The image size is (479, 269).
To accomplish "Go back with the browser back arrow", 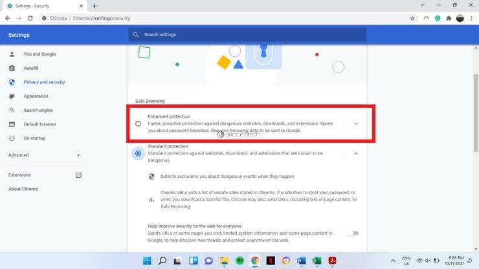I will pos(8,18).
